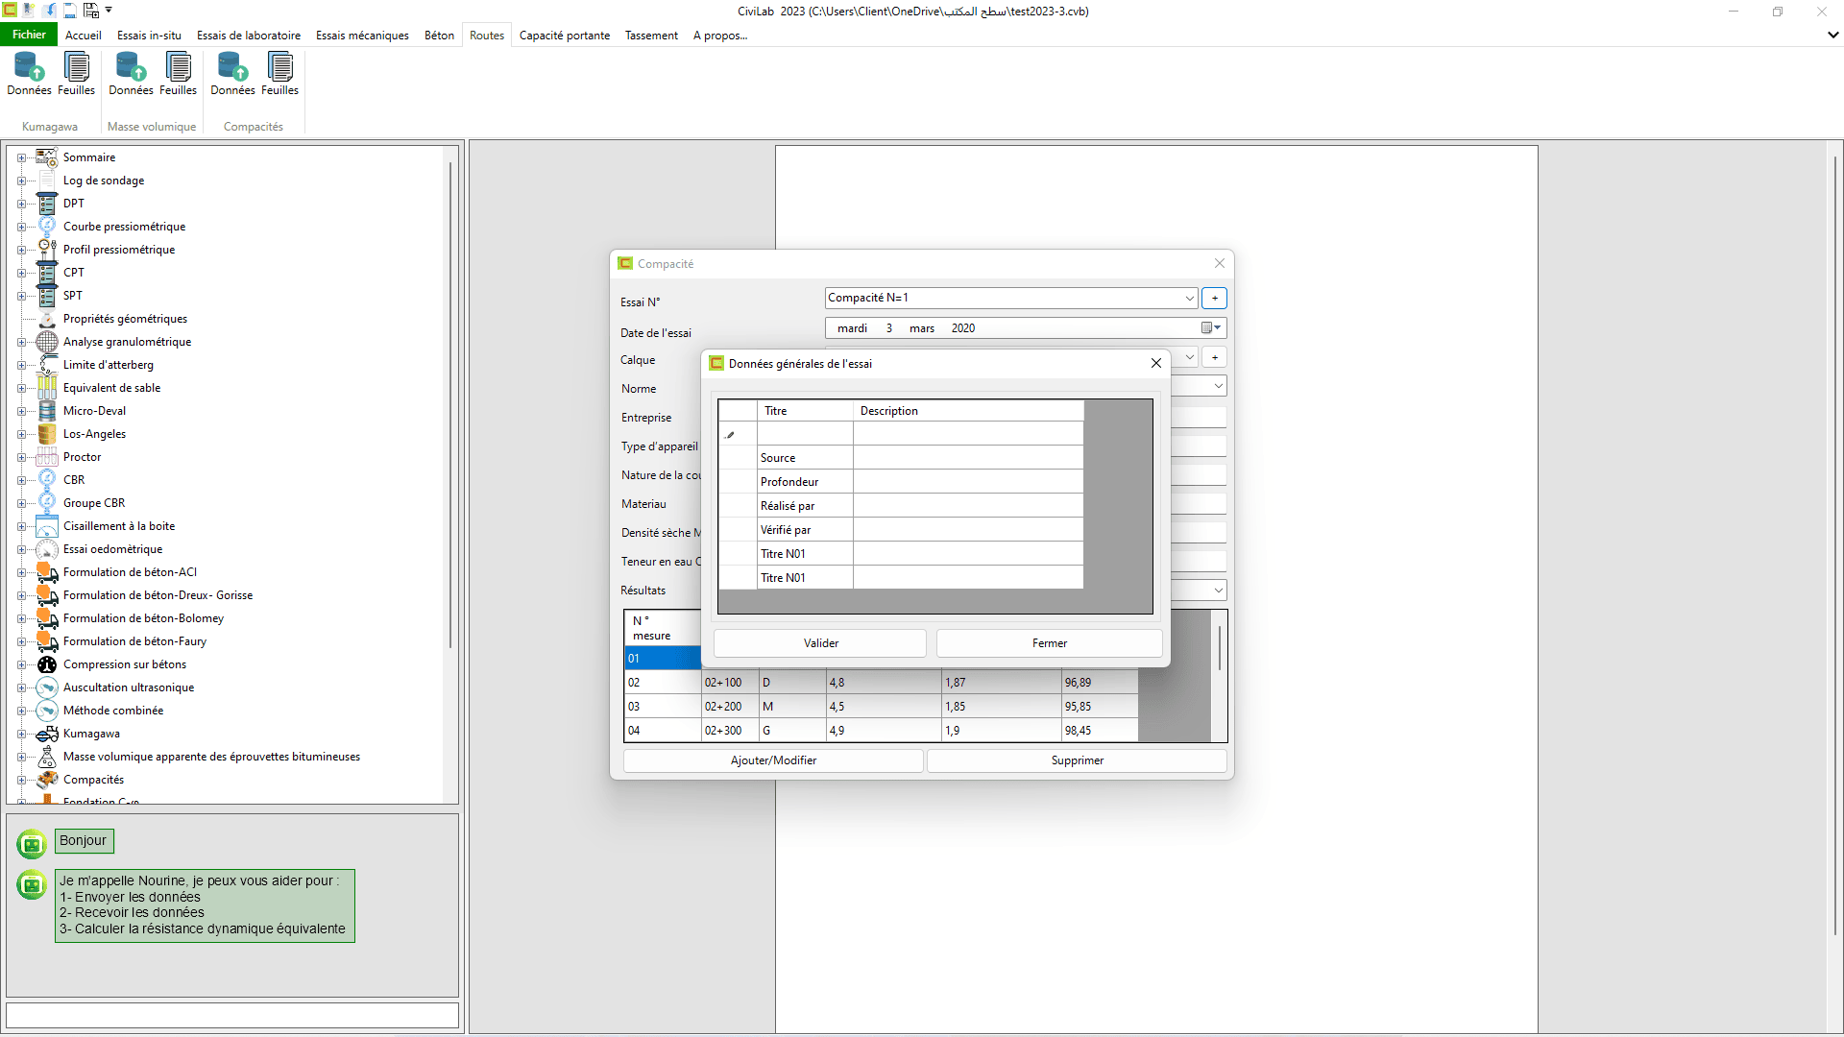
Task: Select Auscultation ultrasonique icon
Action: coord(47,687)
